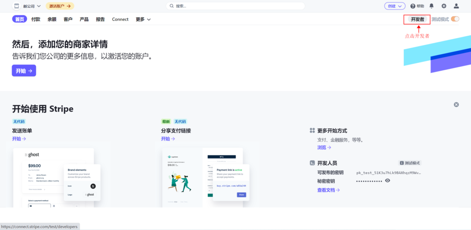Dismiss the Get Started panel with X icon

pos(456,105)
